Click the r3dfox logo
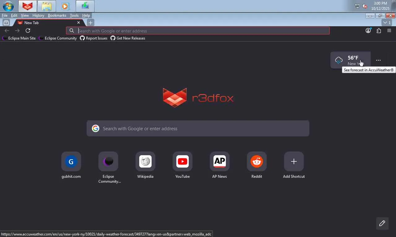396x237 pixels. tap(198, 98)
